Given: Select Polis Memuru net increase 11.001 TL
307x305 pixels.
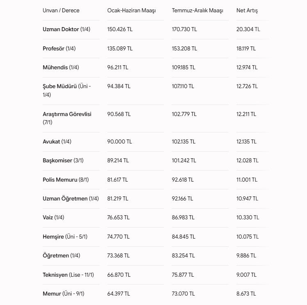Looking at the screenshot, I should coord(247,180).
